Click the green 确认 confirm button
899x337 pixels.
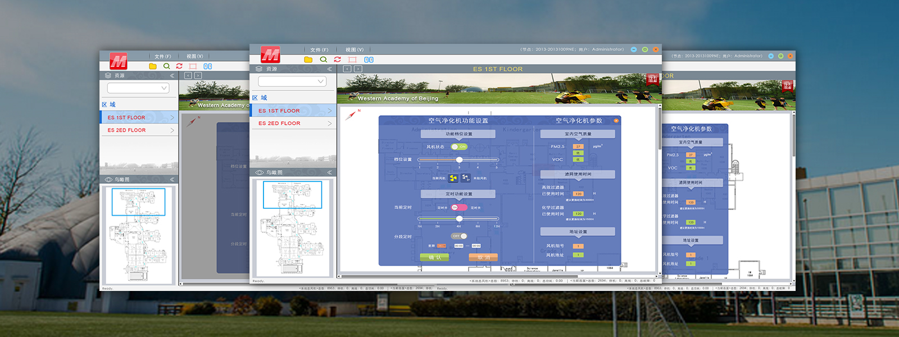coord(434,257)
